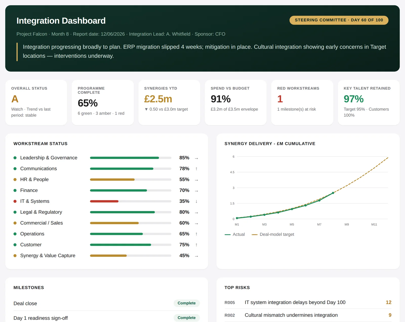The image size is (405, 322).
Task: Click the Leadership & Governance progress bar
Action: 131,158
